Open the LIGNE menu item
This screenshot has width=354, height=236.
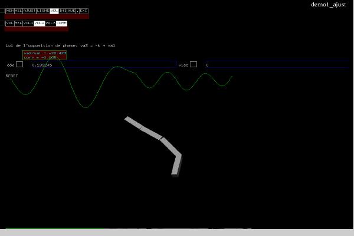(43, 11)
